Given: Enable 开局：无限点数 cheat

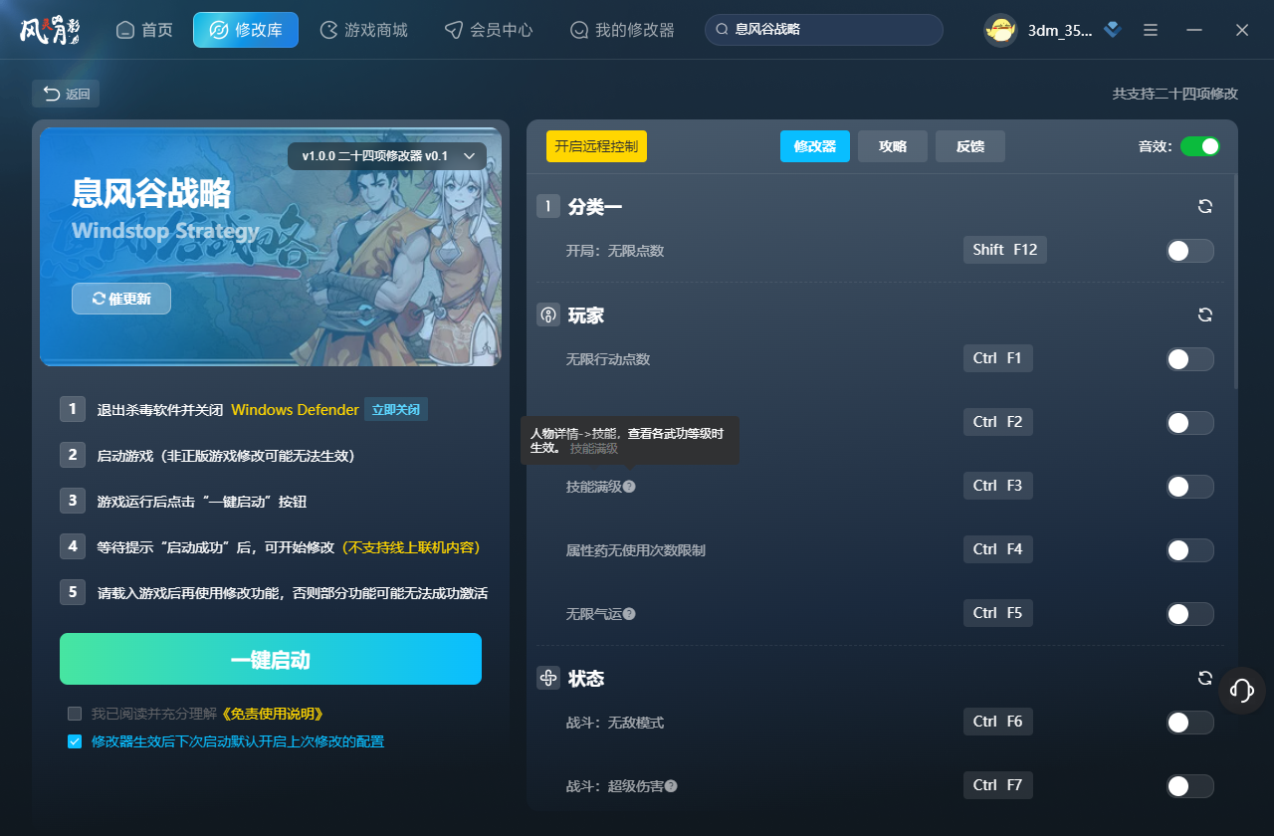Looking at the screenshot, I should (x=1189, y=251).
